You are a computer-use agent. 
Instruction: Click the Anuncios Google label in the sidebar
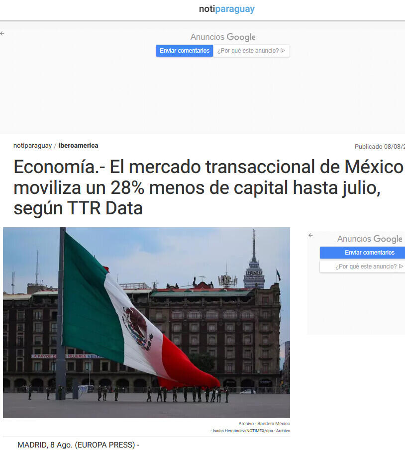tap(369, 239)
